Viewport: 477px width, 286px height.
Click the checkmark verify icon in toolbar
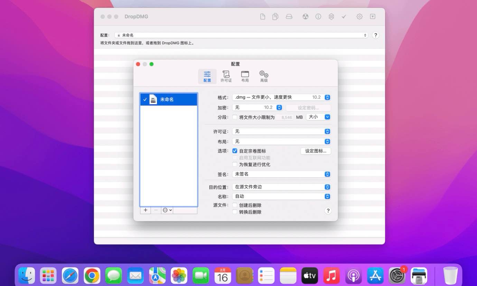(x=344, y=17)
